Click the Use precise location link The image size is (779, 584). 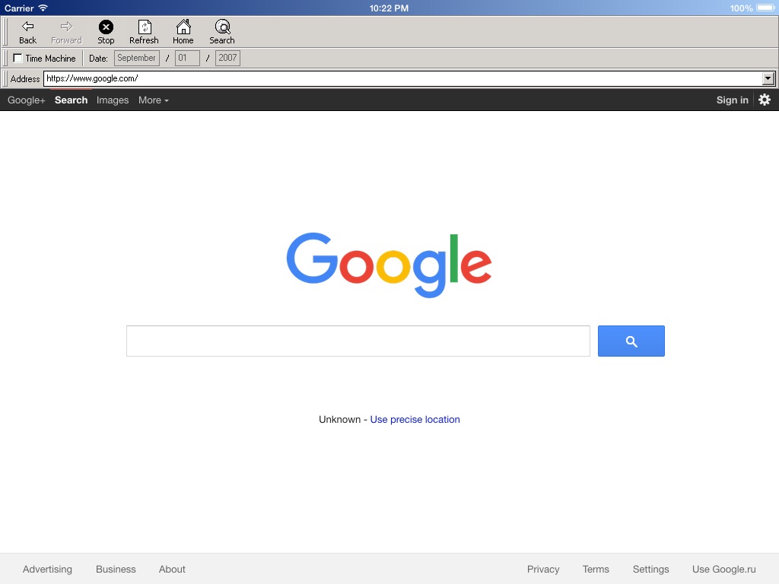415,420
